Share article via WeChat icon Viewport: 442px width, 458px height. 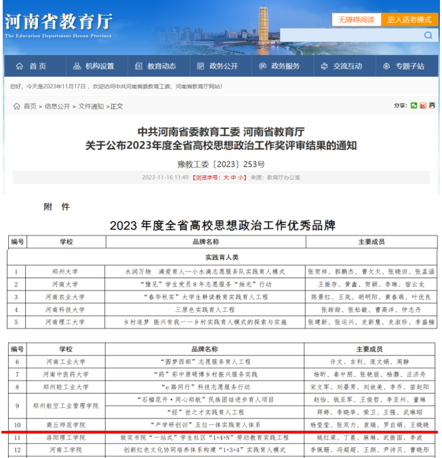pyautogui.click(x=414, y=105)
